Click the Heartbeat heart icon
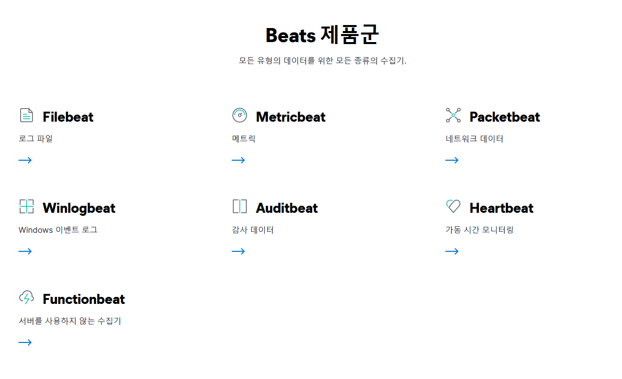Image resolution: width=622 pixels, height=379 pixels. [x=453, y=206]
